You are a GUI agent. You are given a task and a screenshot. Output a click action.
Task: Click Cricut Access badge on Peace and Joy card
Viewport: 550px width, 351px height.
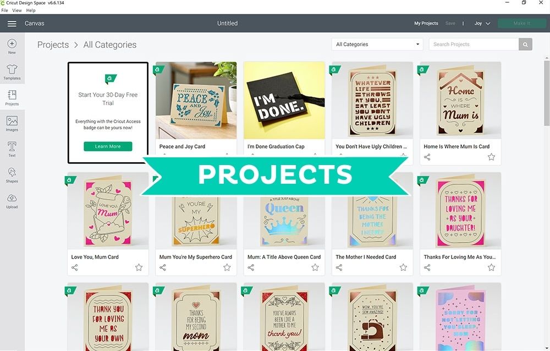tap(158, 69)
